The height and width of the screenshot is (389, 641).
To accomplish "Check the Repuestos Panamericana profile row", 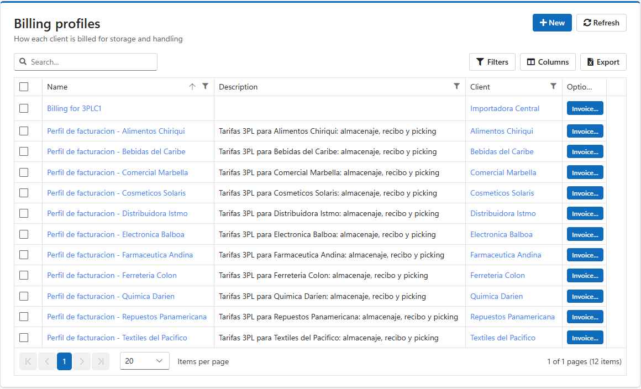I will click(x=24, y=317).
